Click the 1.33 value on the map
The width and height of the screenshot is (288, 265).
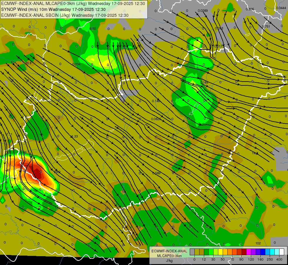tap(74, 136)
